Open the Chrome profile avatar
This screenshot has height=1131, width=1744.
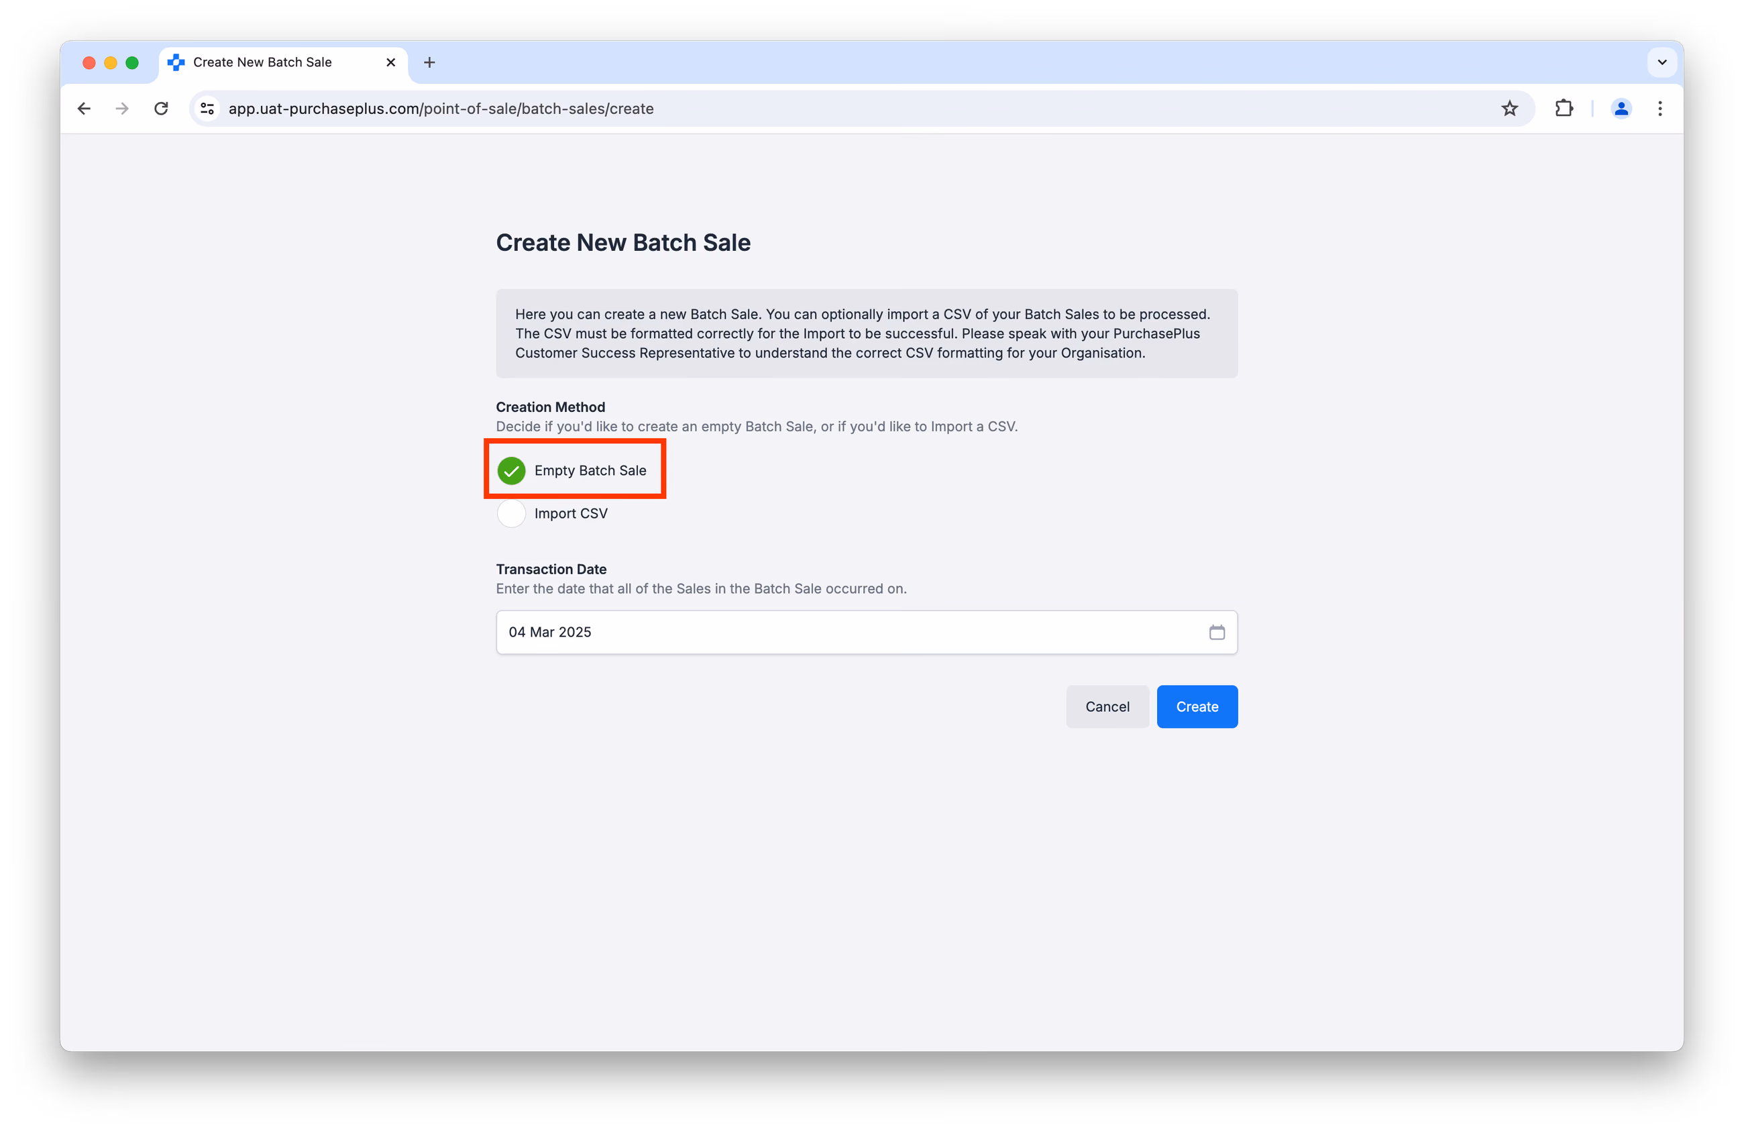coord(1621,109)
